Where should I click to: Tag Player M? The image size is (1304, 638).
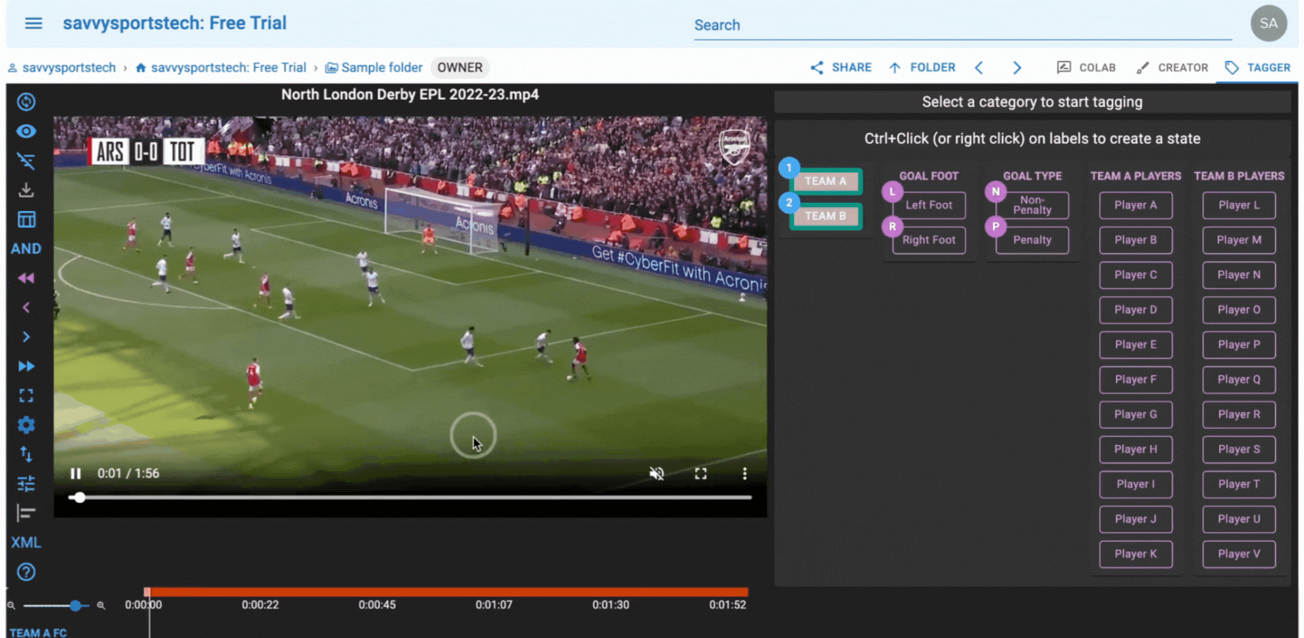point(1239,240)
